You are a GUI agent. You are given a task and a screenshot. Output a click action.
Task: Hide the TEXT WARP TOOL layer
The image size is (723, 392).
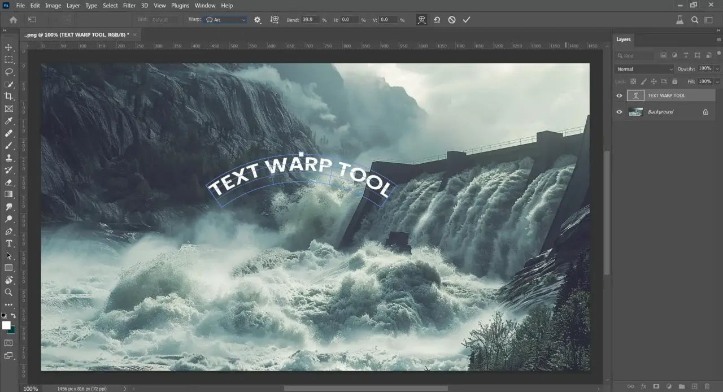coord(619,95)
